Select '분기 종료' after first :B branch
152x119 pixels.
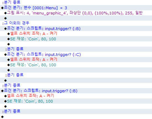76,49
